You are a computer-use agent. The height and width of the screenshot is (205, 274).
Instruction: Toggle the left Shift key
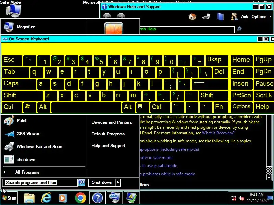(22, 96)
